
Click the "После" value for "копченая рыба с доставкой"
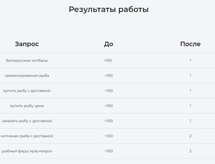point(190,136)
